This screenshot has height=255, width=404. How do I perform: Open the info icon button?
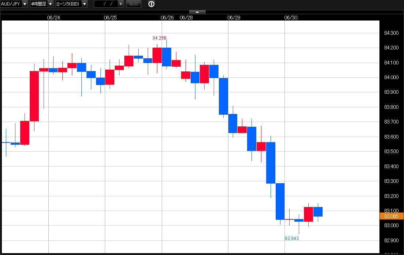pos(151,4)
